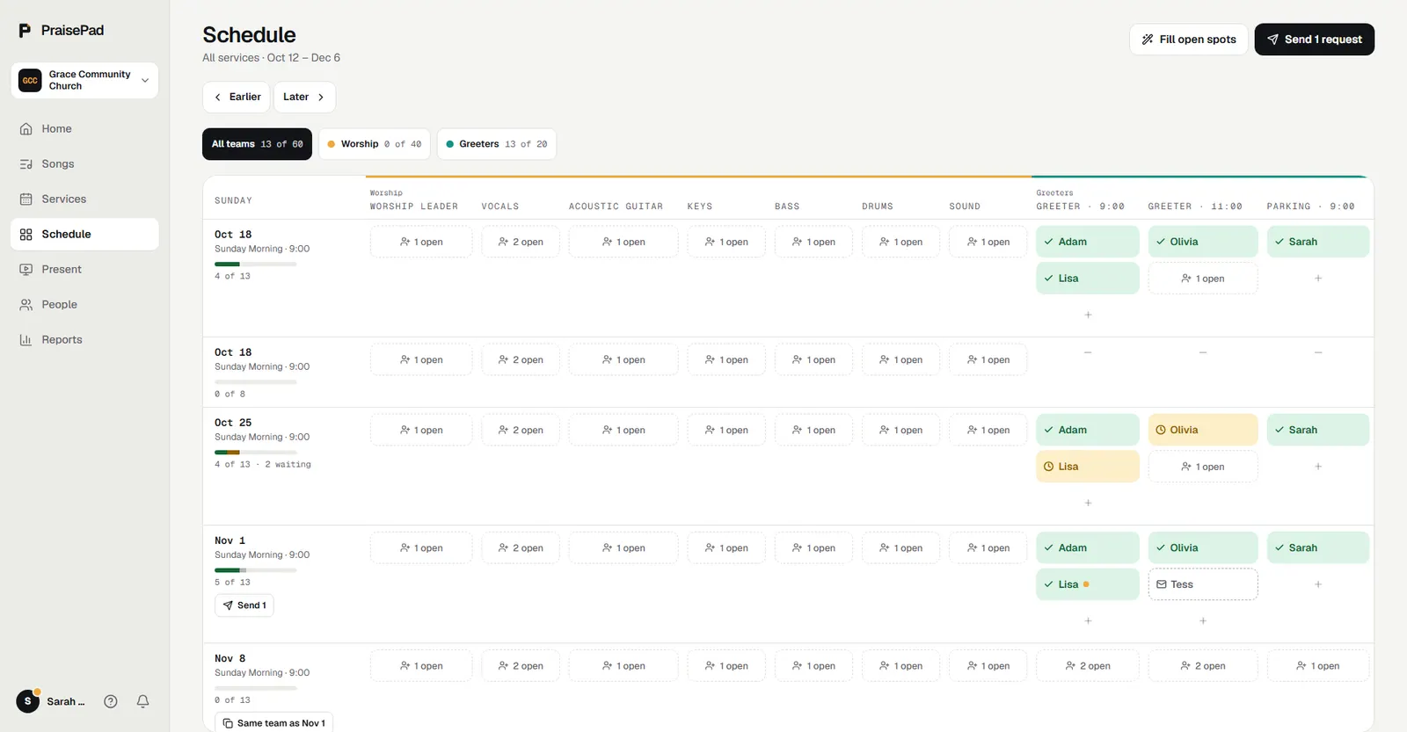This screenshot has height=732, width=1407.
Task: Open the Reports chart icon
Action: pos(26,340)
